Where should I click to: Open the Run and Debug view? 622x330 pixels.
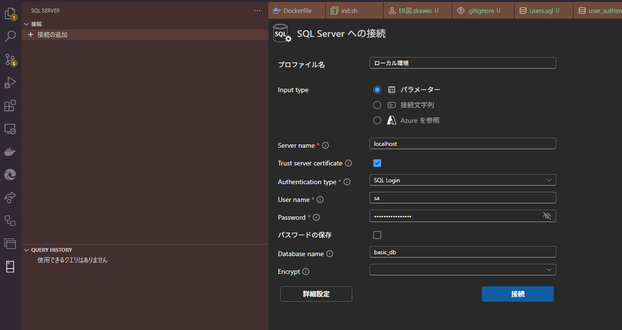click(10, 82)
